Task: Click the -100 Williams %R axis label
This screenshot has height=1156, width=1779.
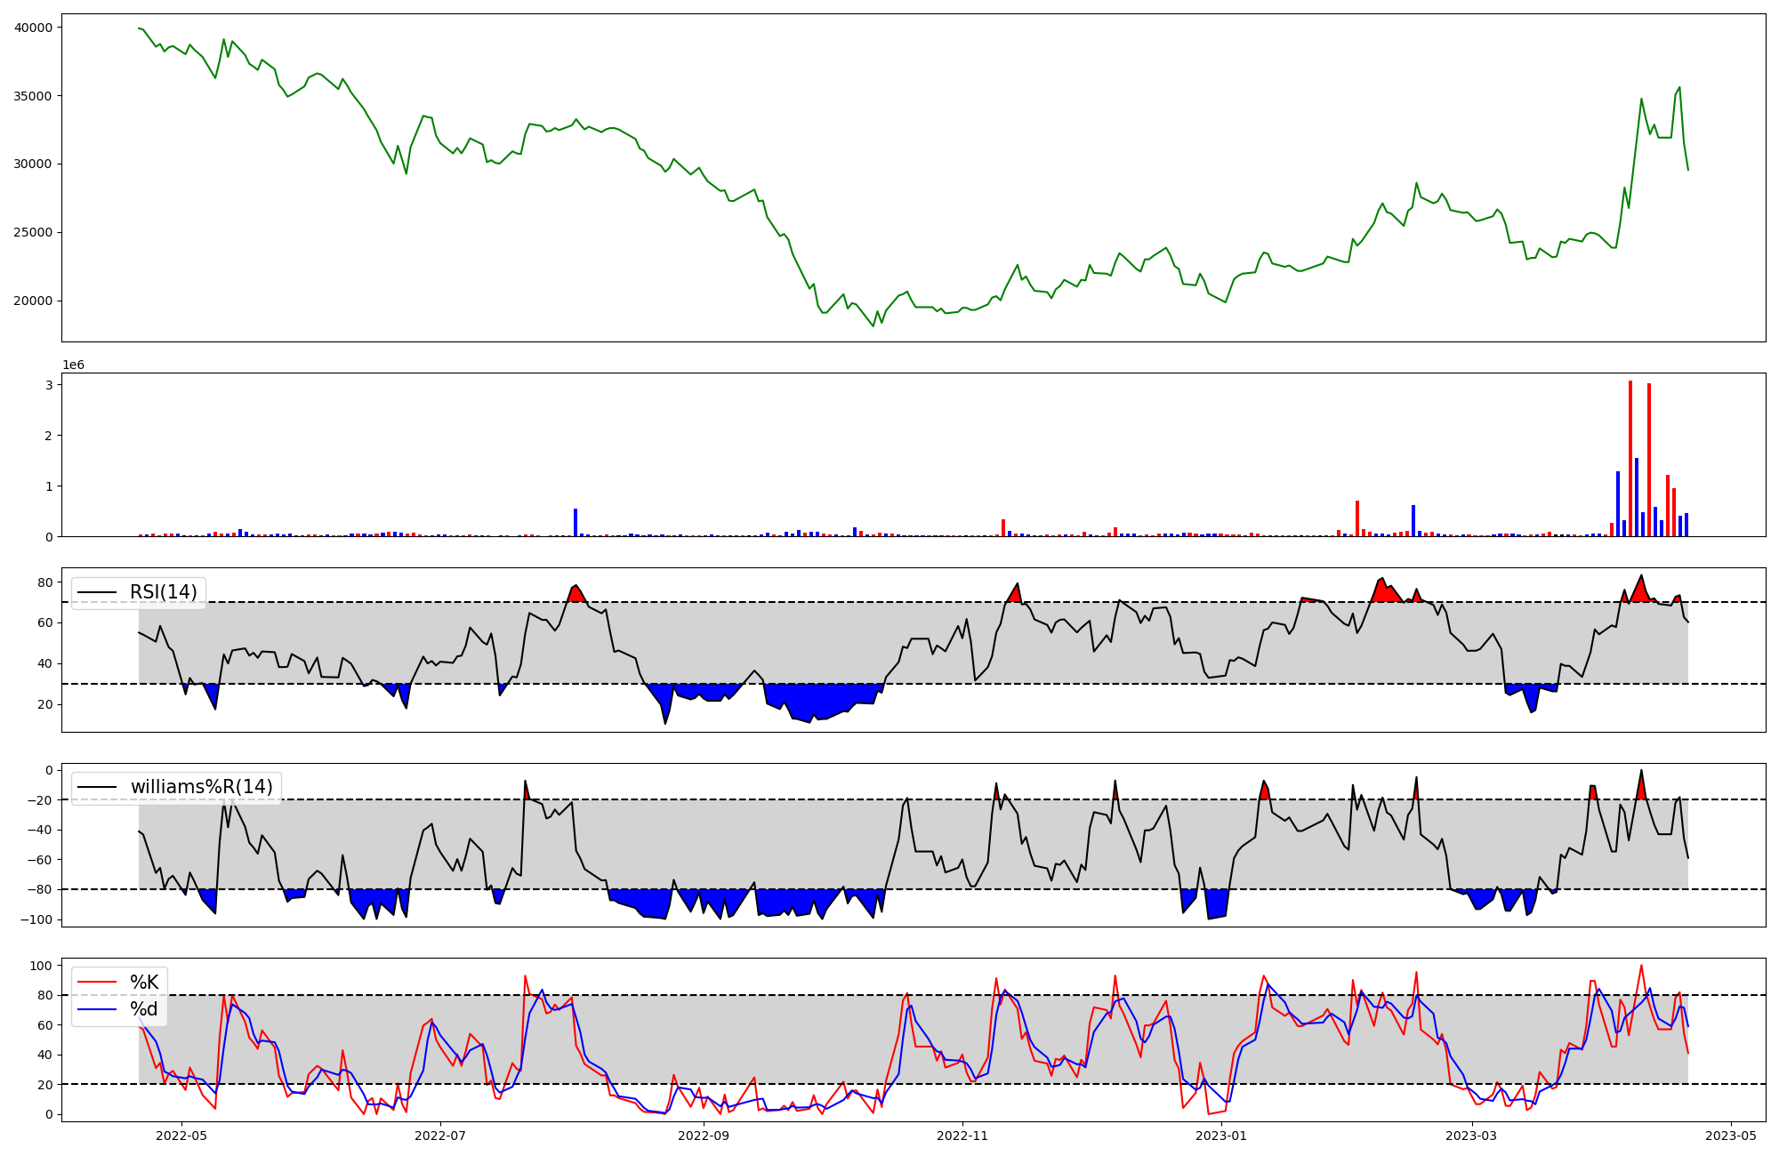Action: [37, 919]
